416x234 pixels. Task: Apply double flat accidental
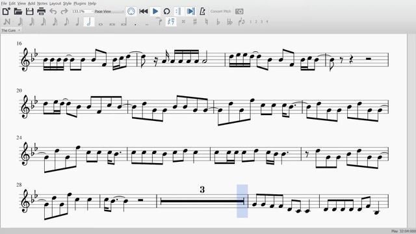click(x=229, y=21)
